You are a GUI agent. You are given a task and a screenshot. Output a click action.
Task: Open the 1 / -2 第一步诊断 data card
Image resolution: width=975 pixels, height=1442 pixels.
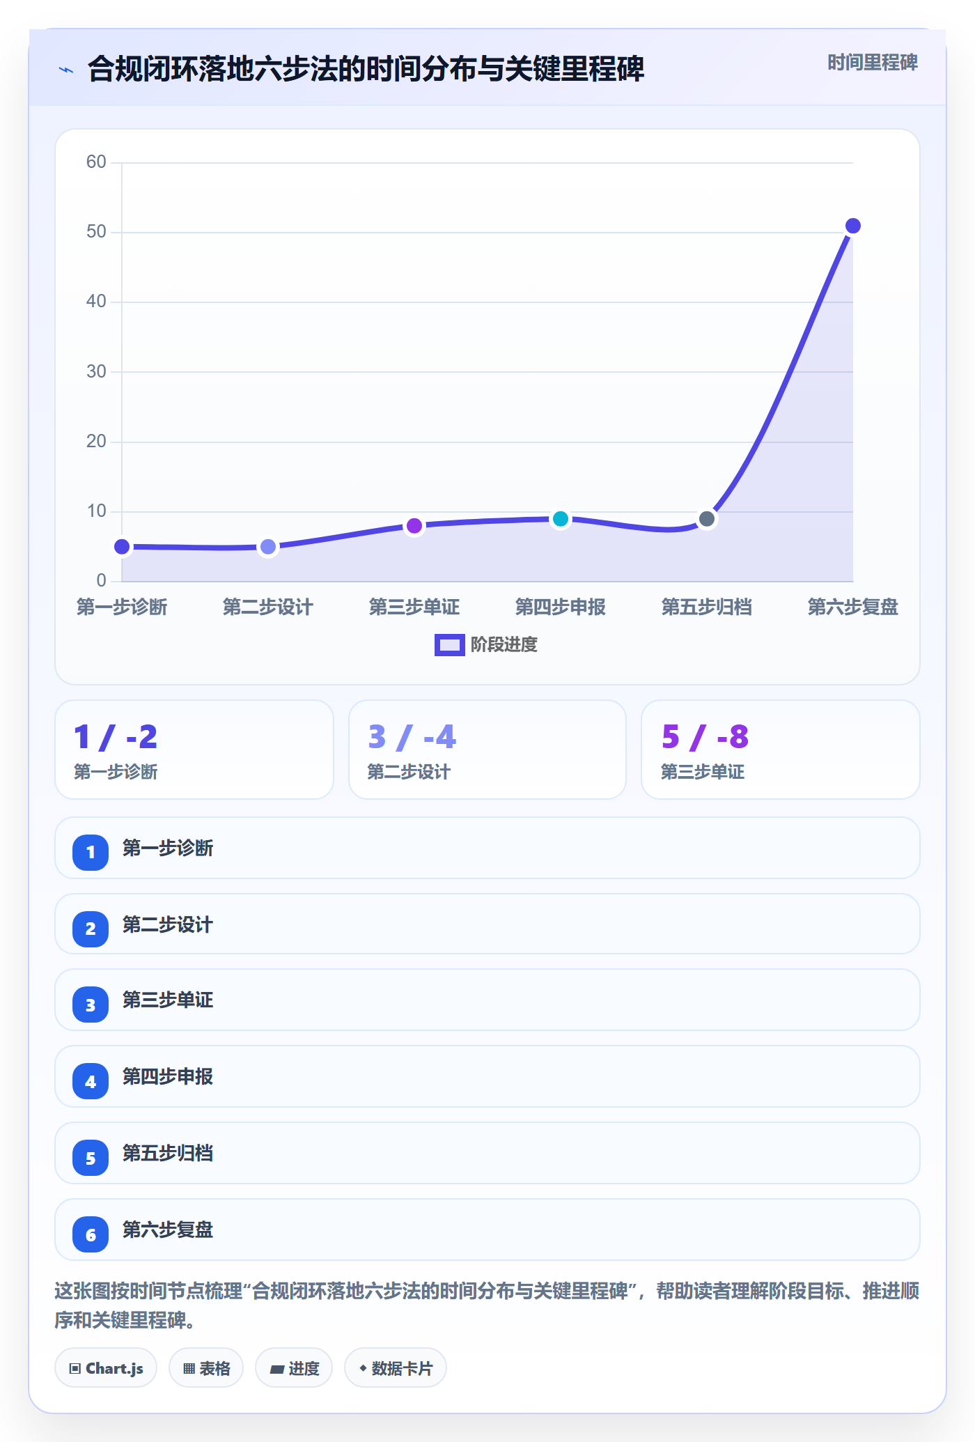click(x=194, y=750)
